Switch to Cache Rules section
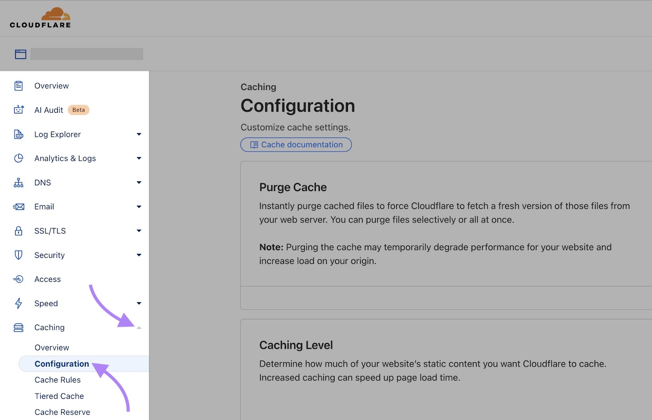The height and width of the screenshot is (420, 652). click(x=57, y=380)
